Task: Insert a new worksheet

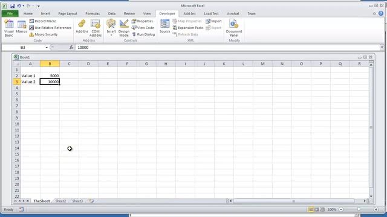Action: click(91, 201)
